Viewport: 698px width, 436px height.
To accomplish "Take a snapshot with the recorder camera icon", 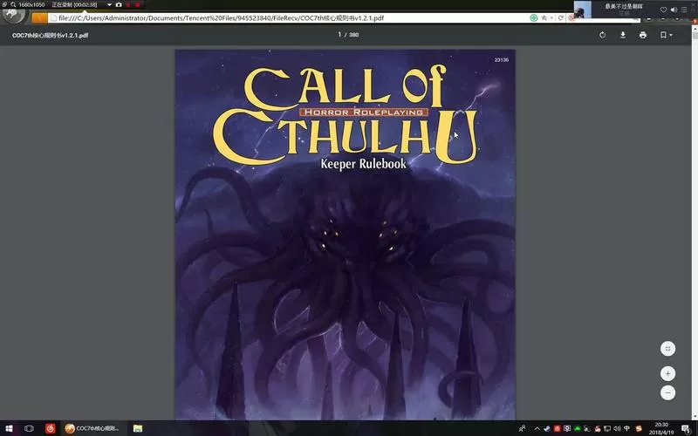I will point(119,4).
